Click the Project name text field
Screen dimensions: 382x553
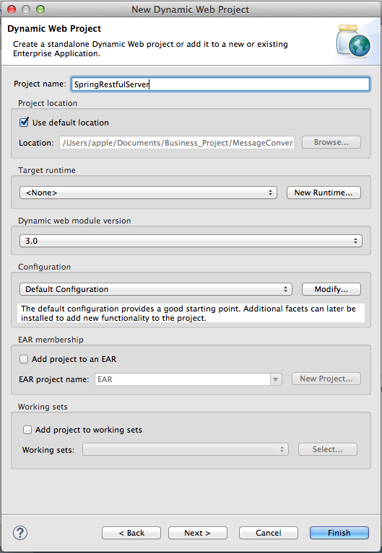[x=220, y=84]
